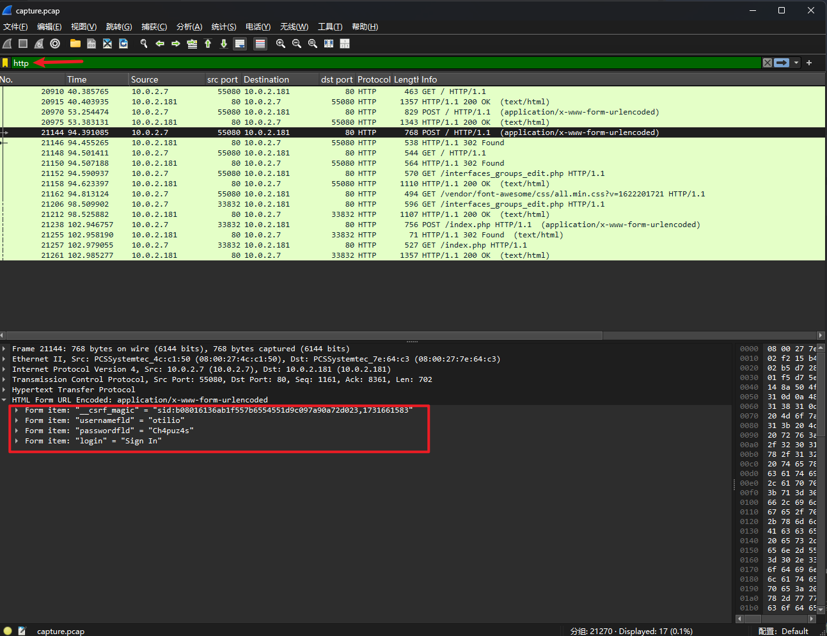Expand the passwordfld form item

coord(17,431)
